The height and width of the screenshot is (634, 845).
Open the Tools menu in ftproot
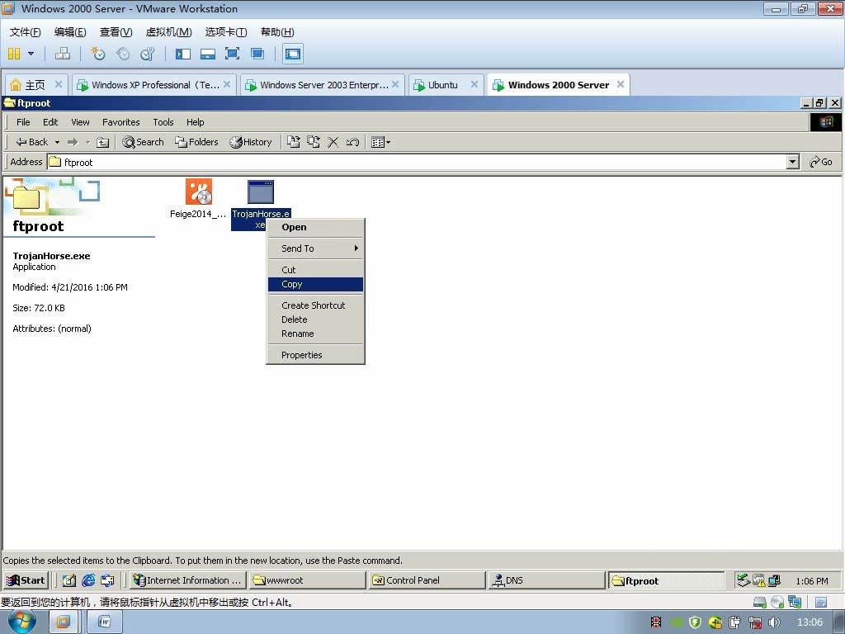[x=163, y=122]
